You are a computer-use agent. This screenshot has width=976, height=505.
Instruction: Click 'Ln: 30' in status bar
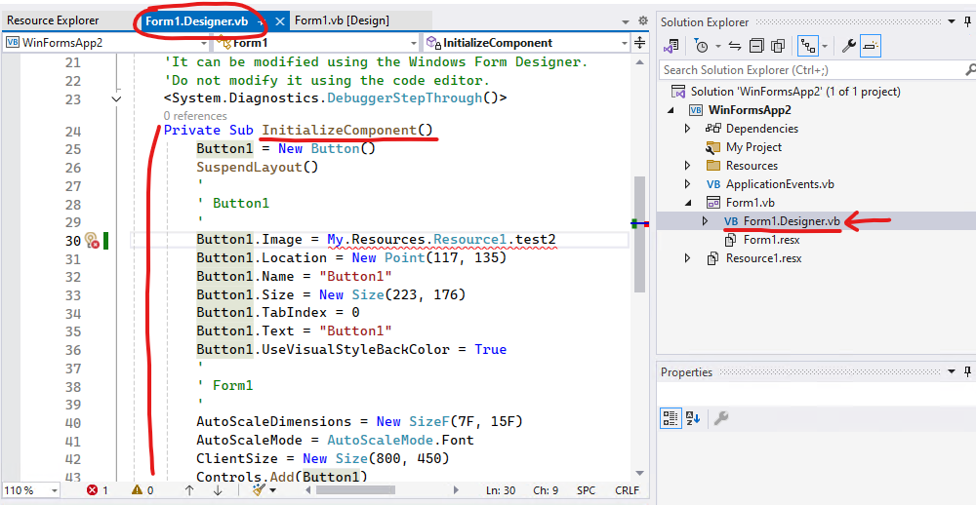tap(501, 490)
